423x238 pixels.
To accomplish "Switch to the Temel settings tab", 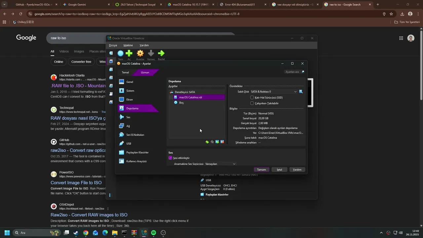I will [126, 72].
